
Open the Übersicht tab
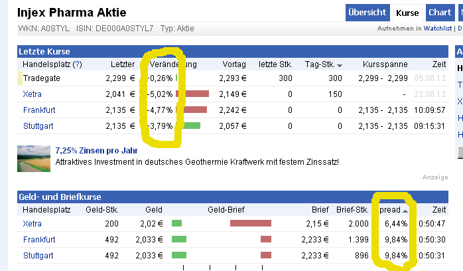click(x=367, y=13)
